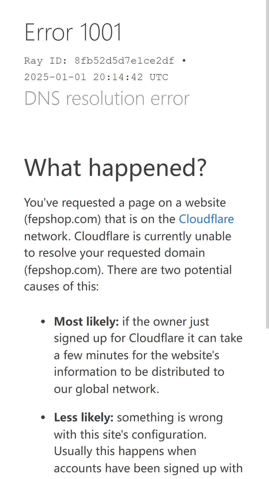Click the bold Most likely: label
Screen dimensions: 269x479
[x=86, y=322]
